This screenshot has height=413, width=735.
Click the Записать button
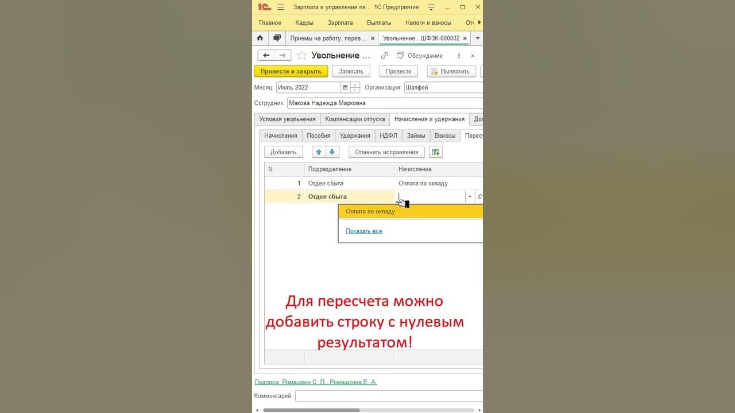pyautogui.click(x=351, y=71)
